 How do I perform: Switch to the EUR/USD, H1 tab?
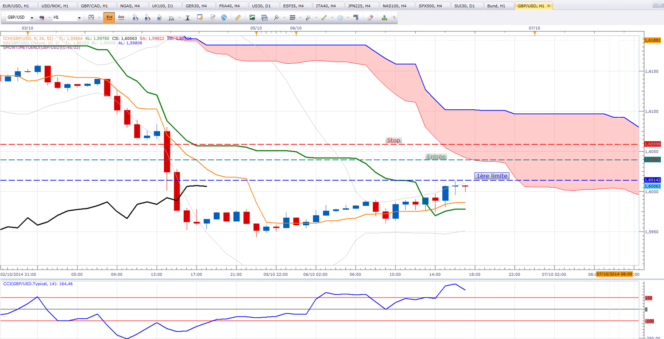pos(18,6)
